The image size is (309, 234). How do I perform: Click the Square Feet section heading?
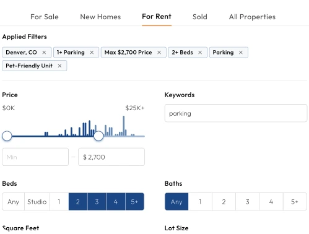20,228
